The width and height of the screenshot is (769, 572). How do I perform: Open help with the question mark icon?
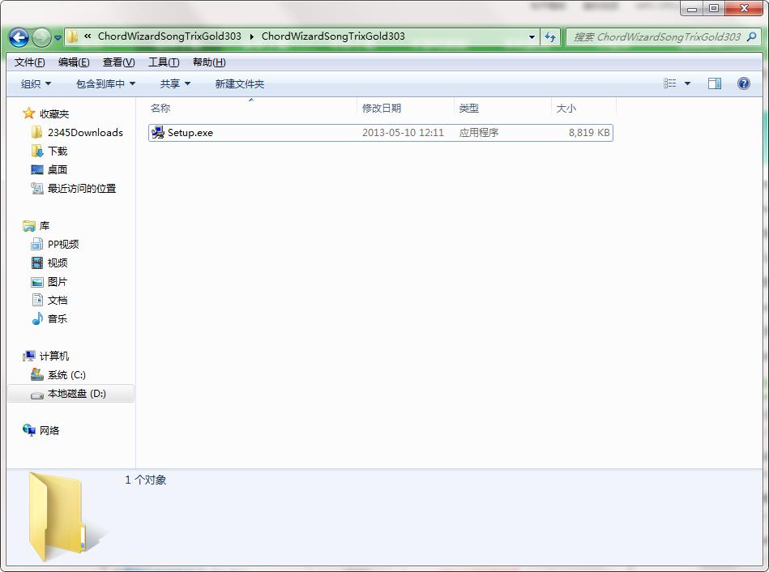744,83
